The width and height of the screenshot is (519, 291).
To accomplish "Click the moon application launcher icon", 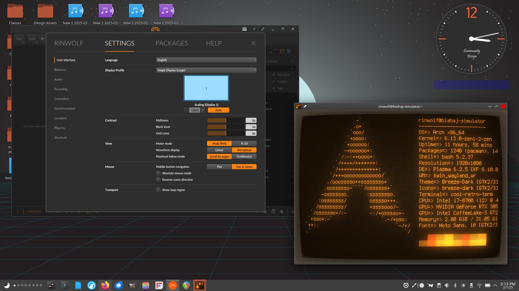I will click(7, 285).
